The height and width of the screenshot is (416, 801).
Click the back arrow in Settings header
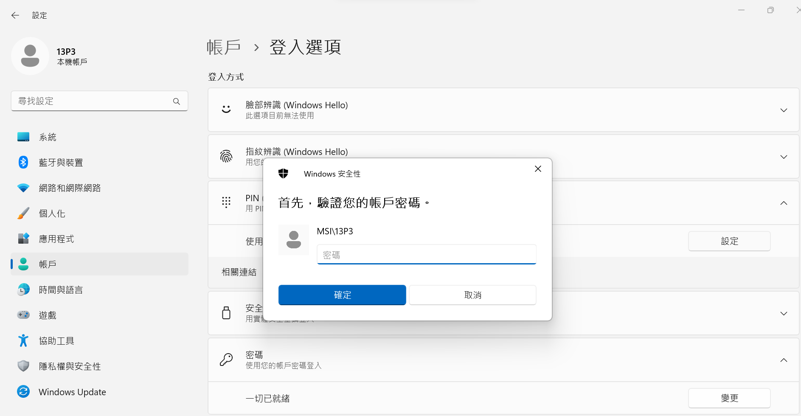point(15,15)
